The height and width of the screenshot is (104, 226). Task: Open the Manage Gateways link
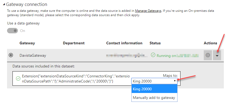pyautogui.click(x=148, y=11)
